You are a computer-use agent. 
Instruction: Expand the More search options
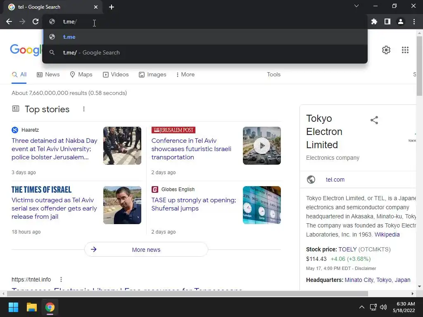(185, 75)
